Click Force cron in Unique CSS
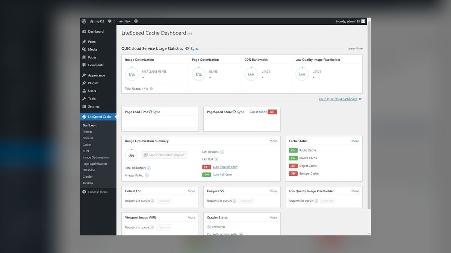This screenshot has width=451, height=253. coord(246,201)
